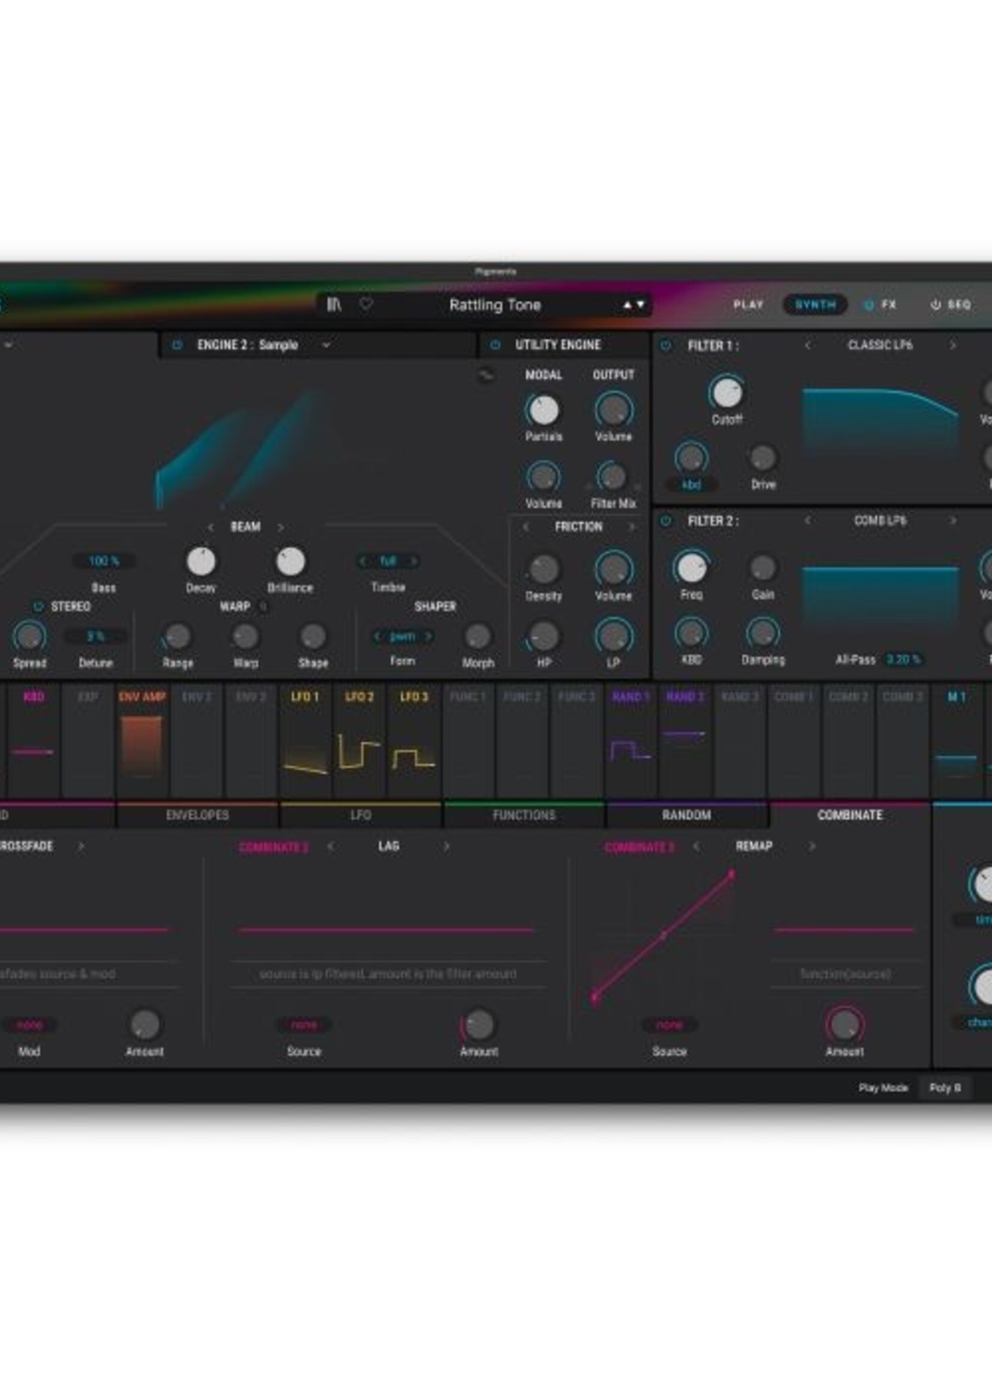The width and height of the screenshot is (992, 1389).
Task: Select the KBD modulation source slot
Action: [34, 740]
